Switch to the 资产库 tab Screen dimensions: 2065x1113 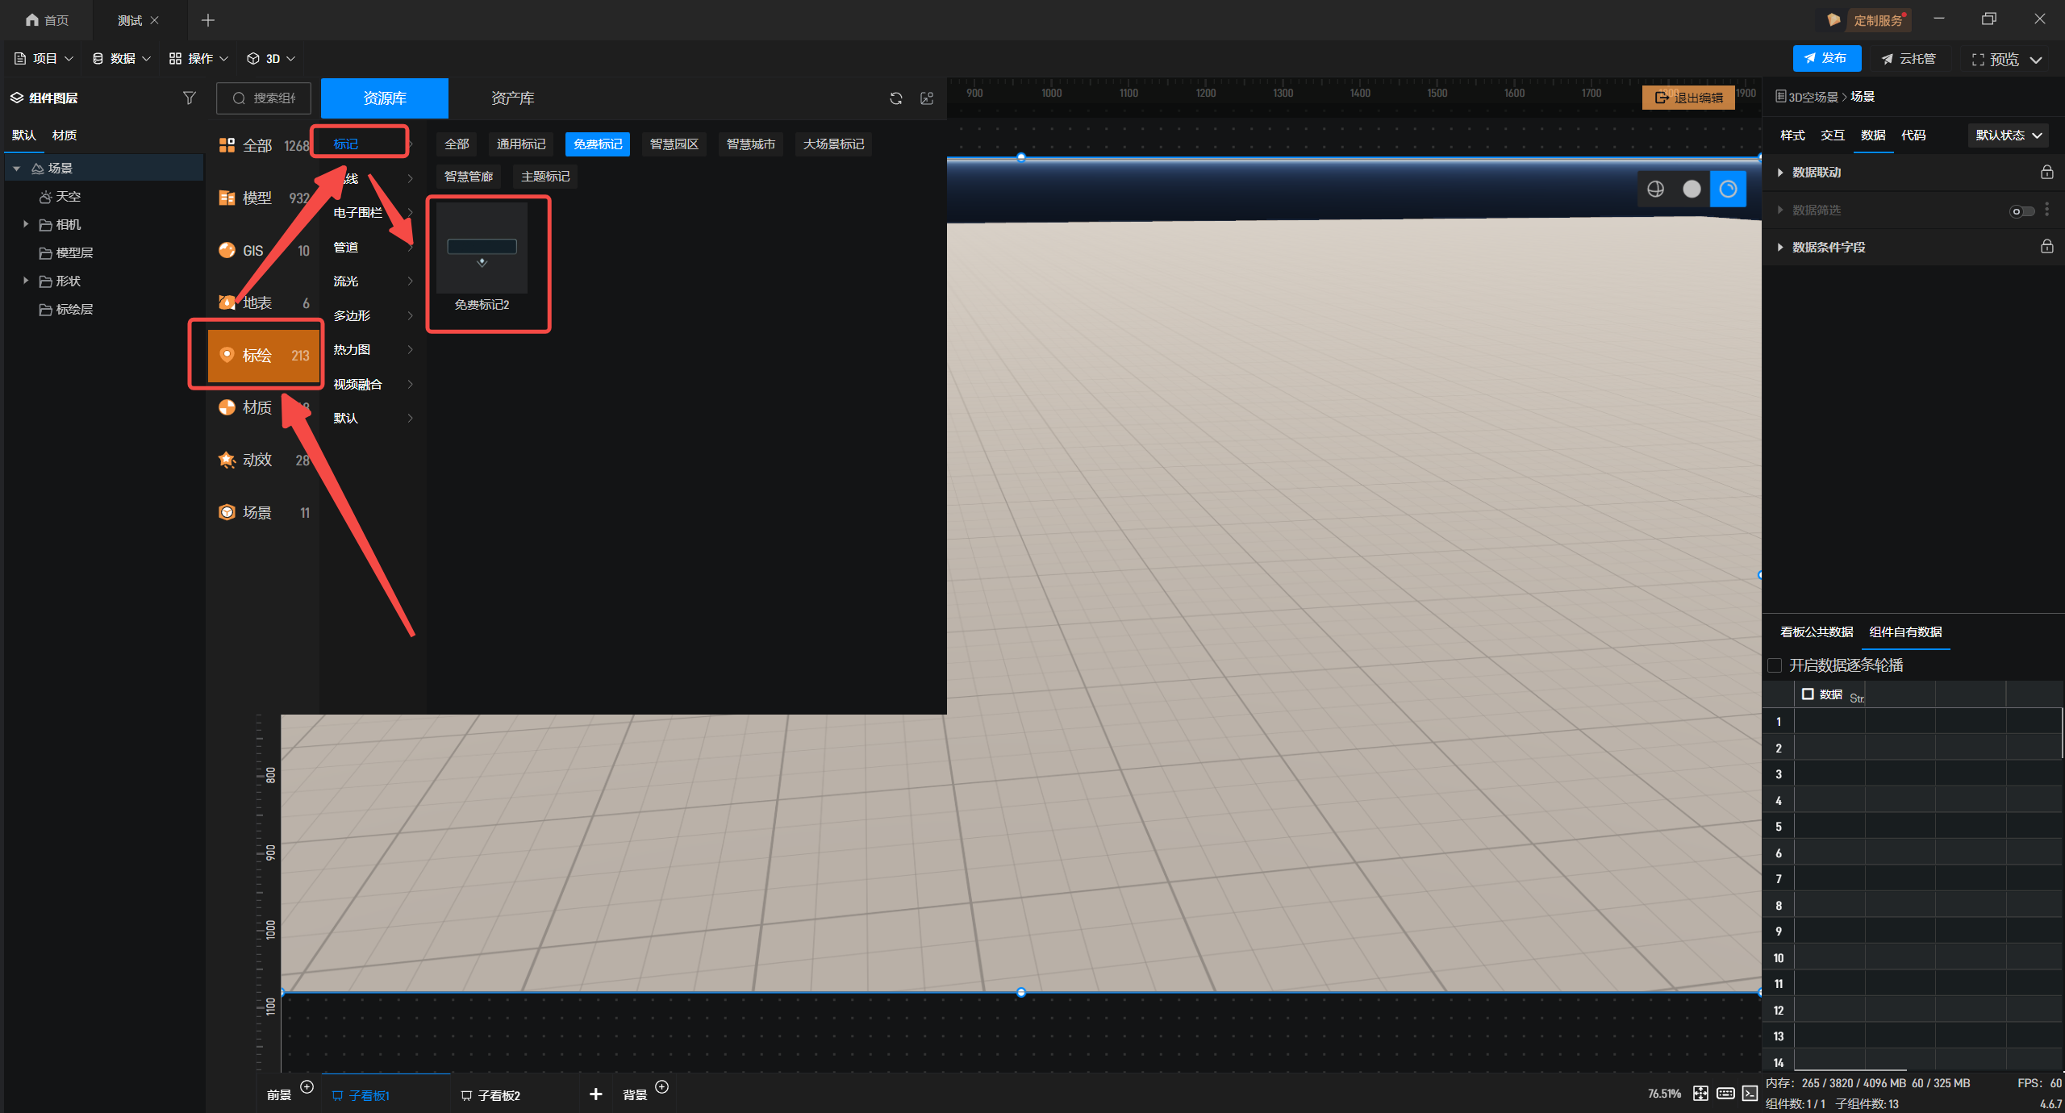click(512, 98)
